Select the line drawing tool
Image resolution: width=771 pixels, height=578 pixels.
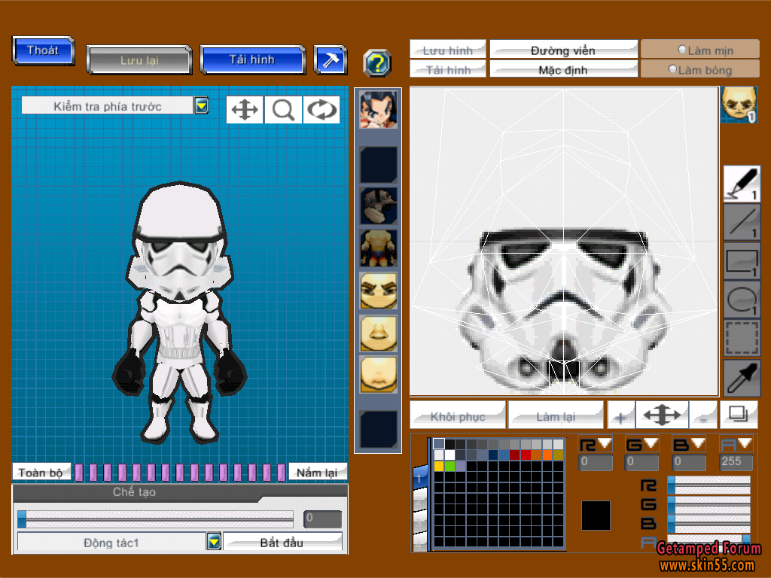[742, 223]
